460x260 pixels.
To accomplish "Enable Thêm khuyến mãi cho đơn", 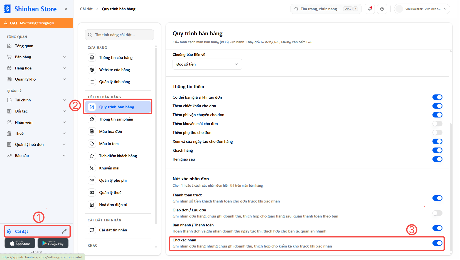I will [x=437, y=124].
